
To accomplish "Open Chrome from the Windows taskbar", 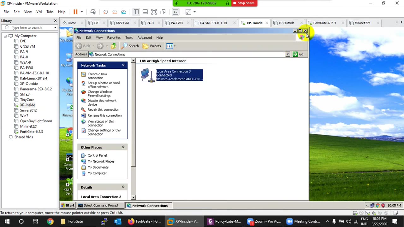I will (50, 221).
